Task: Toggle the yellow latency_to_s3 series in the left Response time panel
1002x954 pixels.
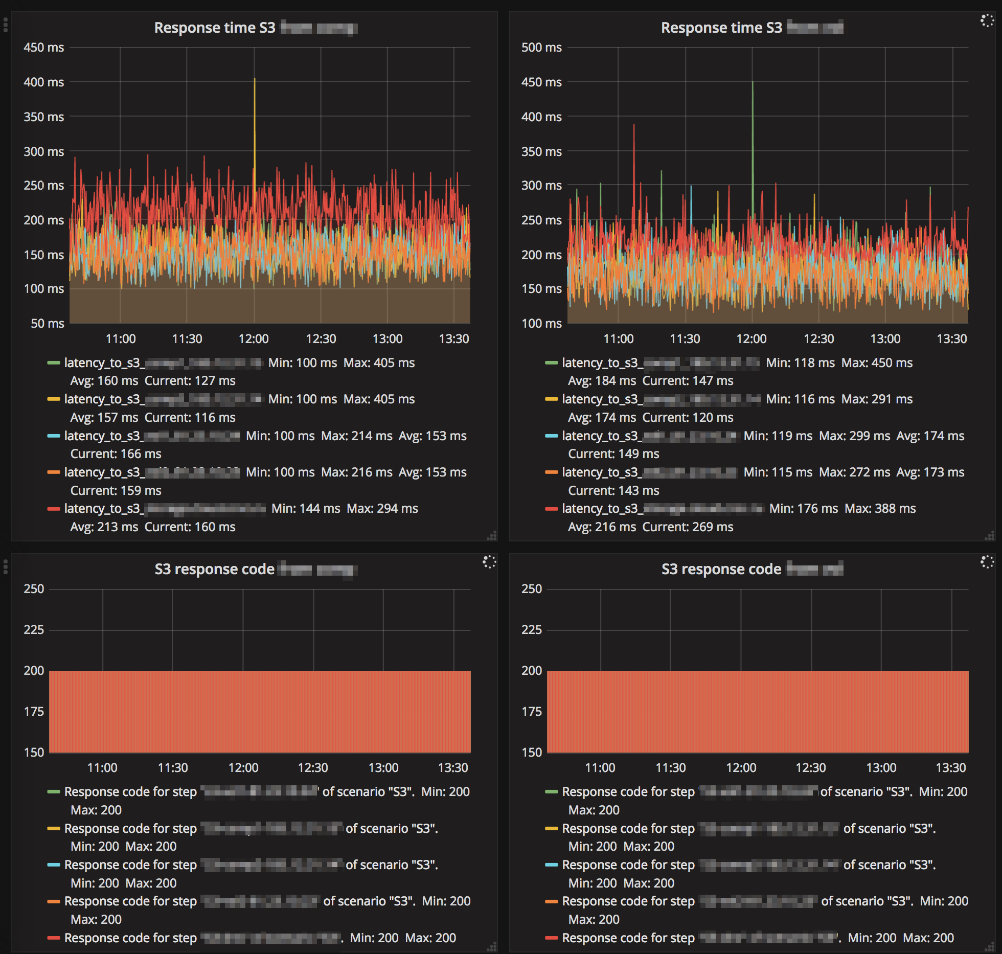Action: [x=164, y=399]
